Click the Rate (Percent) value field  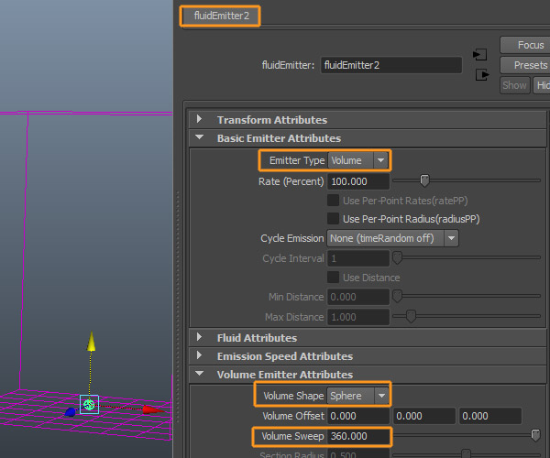[x=358, y=181]
